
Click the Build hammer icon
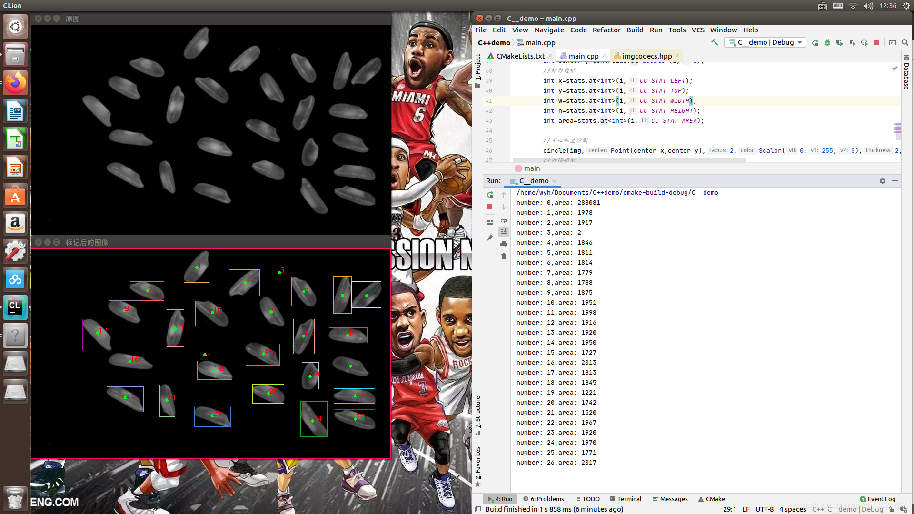(x=715, y=42)
